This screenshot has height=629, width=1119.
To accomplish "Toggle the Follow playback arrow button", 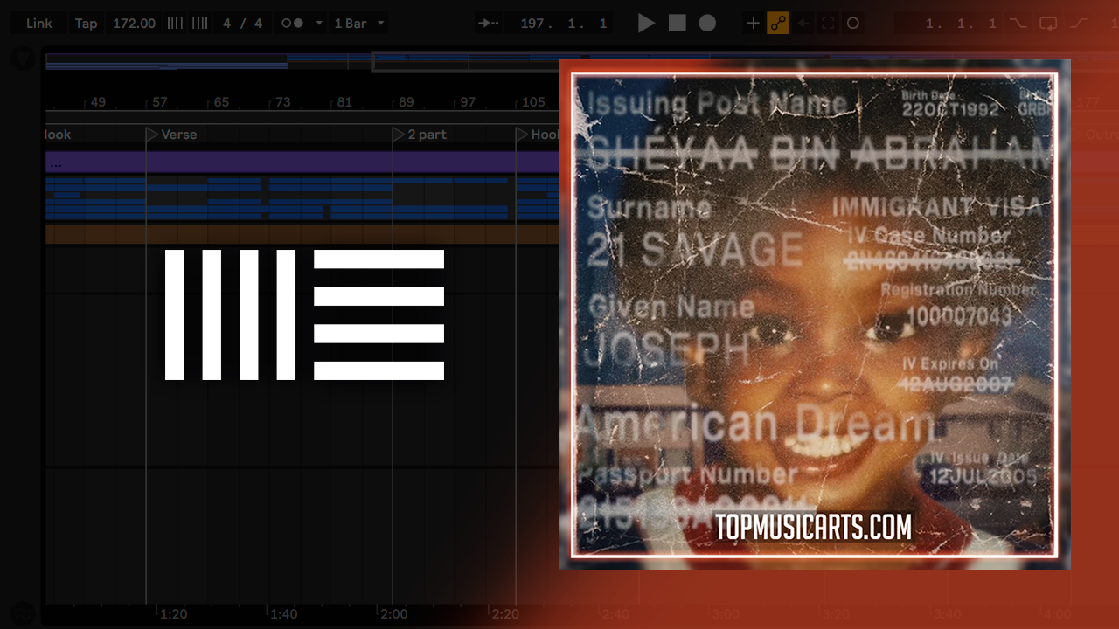I will pos(489,24).
